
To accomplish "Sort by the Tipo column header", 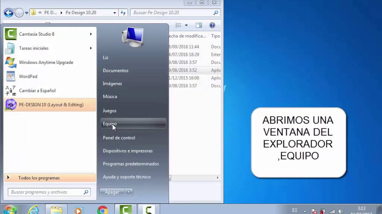I will tap(215, 36).
